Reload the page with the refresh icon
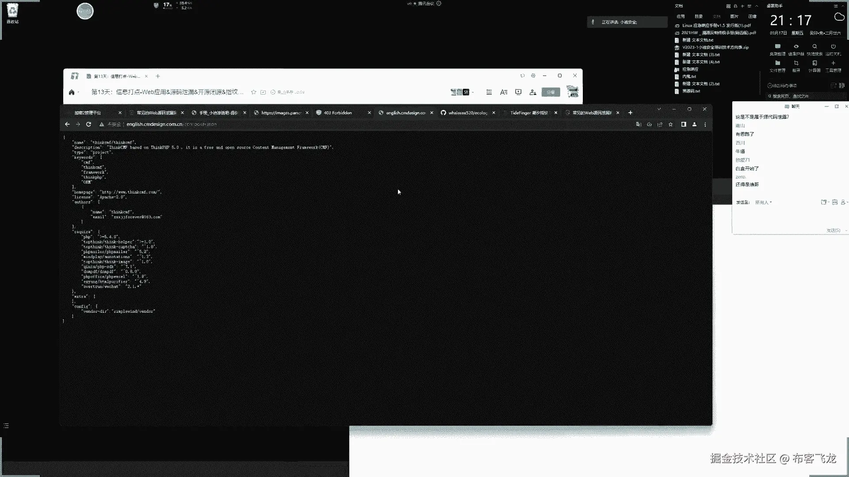 [88, 125]
